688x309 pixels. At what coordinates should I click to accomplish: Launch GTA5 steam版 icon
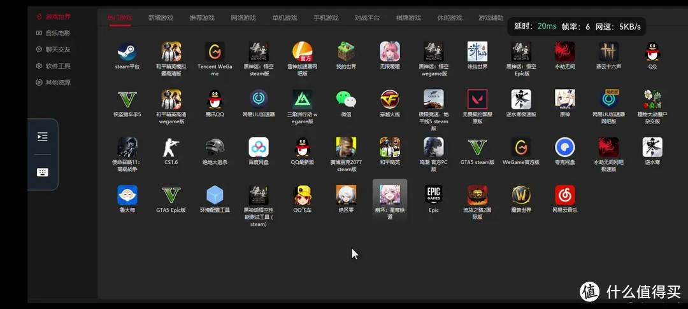coord(477,147)
